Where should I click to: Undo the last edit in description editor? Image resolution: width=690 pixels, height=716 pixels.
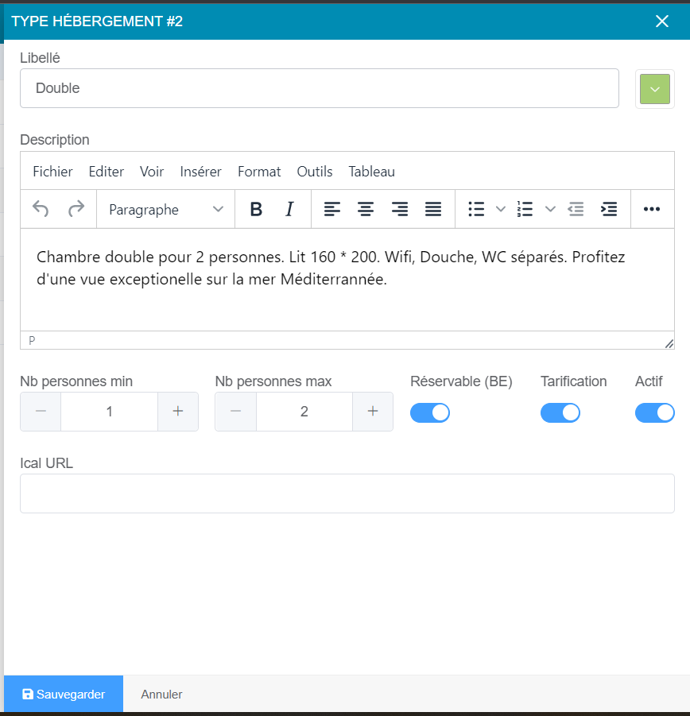[41, 209]
